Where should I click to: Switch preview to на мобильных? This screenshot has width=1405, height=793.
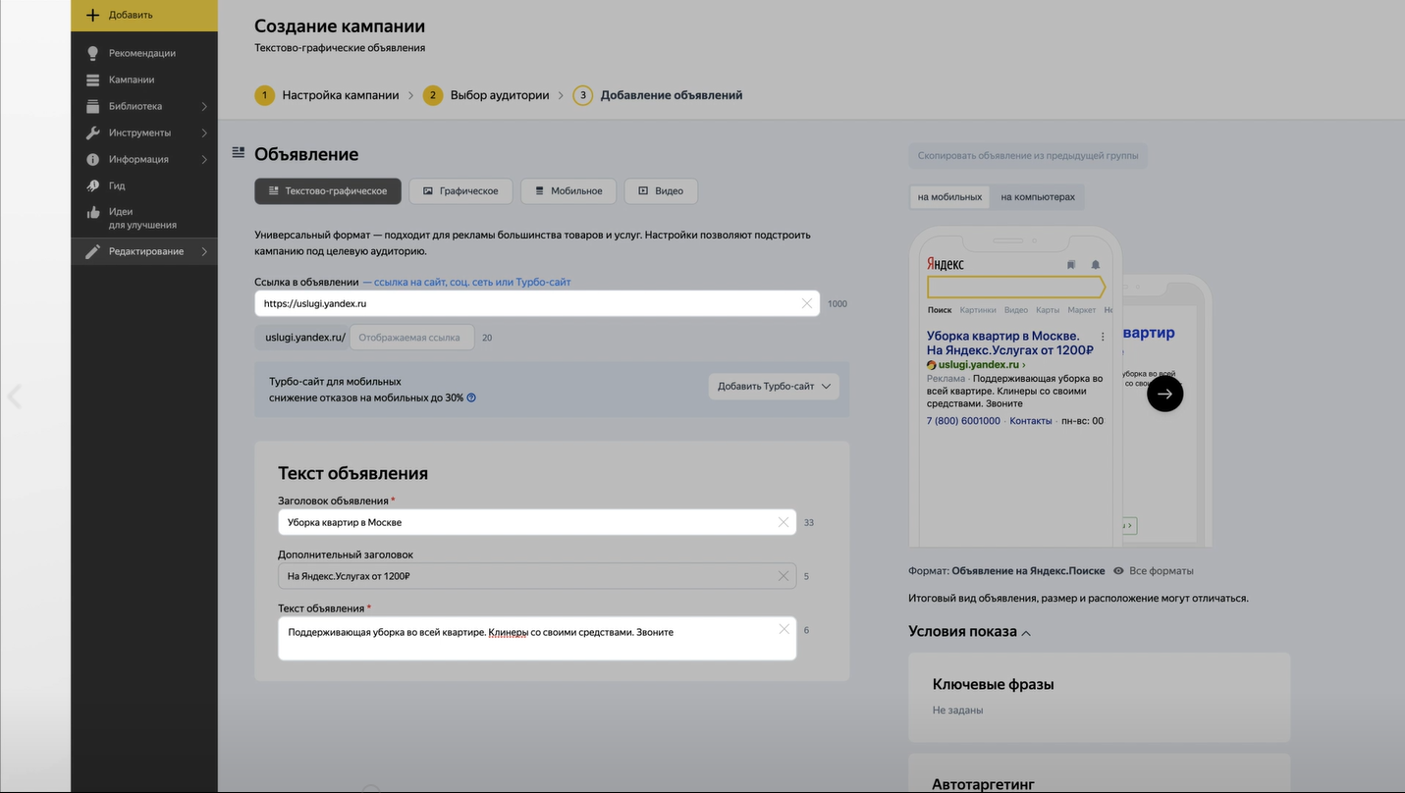point(949,196)
